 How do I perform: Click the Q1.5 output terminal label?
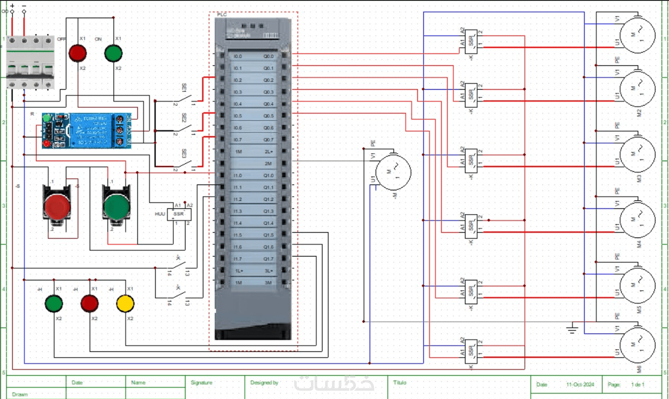point(268,235)
